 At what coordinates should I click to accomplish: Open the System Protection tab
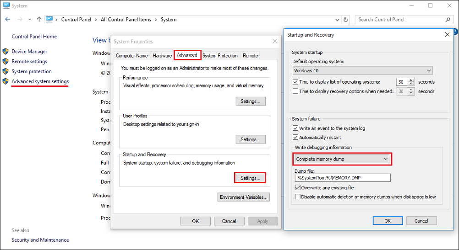tap(220, 55)
